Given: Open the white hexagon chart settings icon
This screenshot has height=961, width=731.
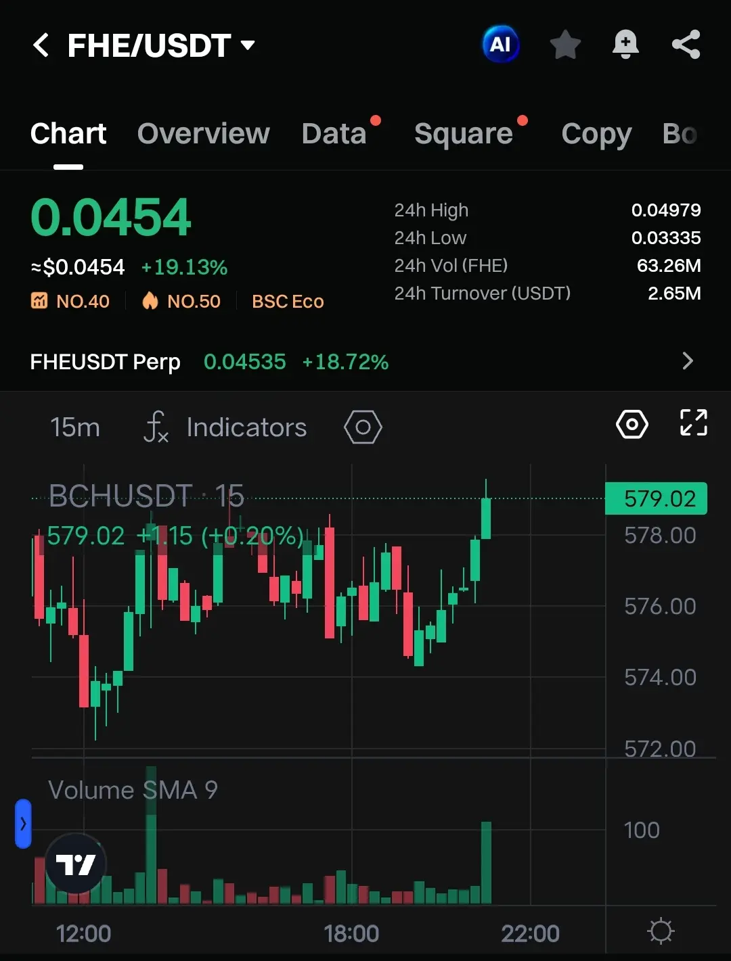Looking at the screenshot, I should pyautogui.click(x=632, y=425).
